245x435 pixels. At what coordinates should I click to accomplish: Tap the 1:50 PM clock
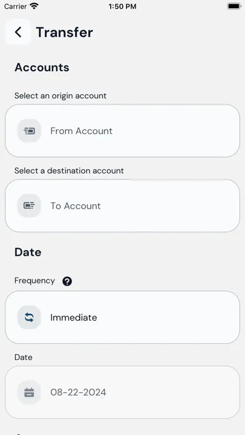coord(122,6)
